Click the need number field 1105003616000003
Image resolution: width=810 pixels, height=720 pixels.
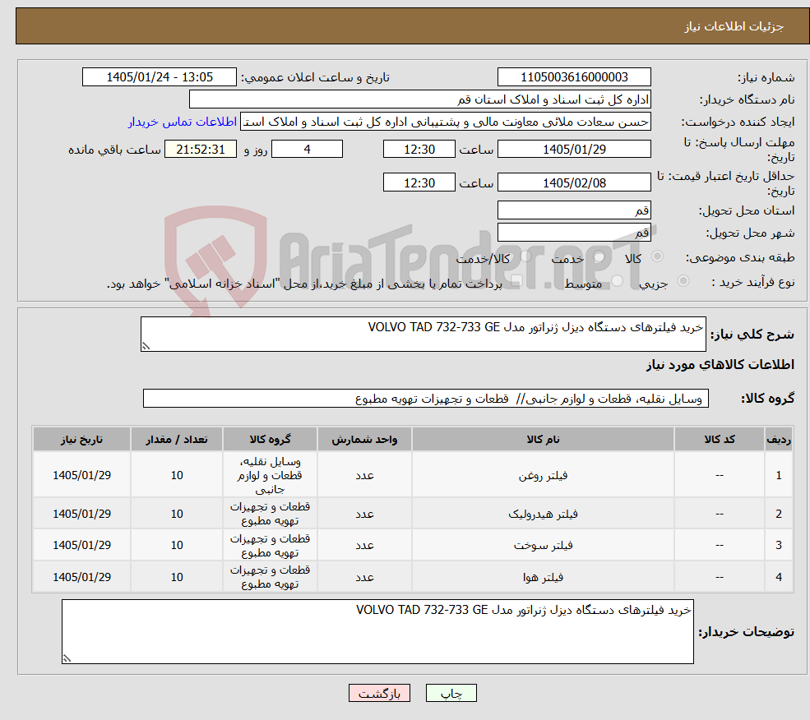574,77
